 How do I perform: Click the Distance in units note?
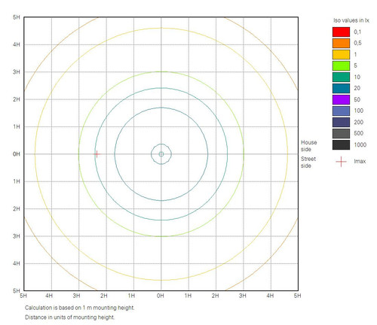coord(69,317)
